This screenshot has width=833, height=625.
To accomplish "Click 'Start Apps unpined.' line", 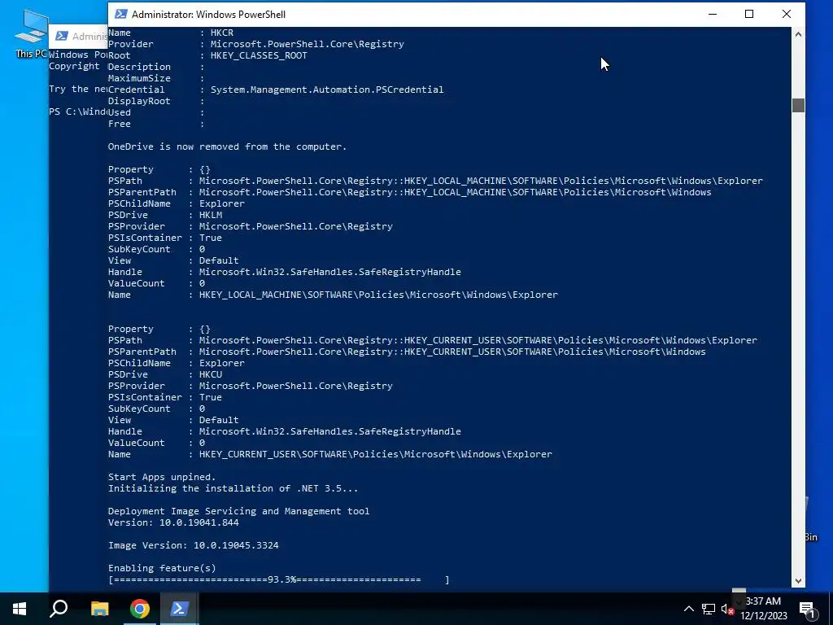I will tap(162, 477).
